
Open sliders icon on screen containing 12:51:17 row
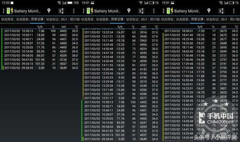pyautogui.click(x=141, y=11)
